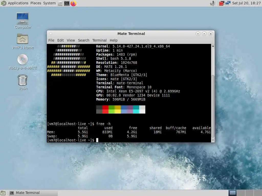The height and width of the screenshot is (196, 262).
Task: Click the red calendar tray icon
Action: [x=222, y=3]
